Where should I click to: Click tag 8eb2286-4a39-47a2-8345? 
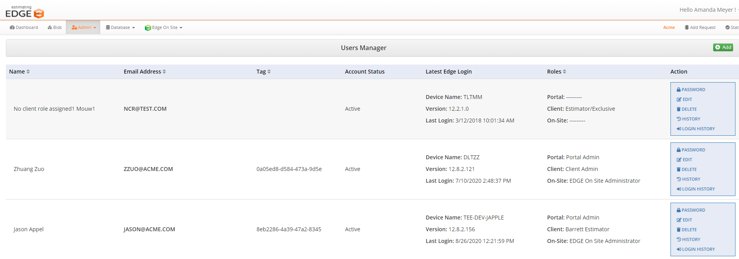[x=289, y=229]
